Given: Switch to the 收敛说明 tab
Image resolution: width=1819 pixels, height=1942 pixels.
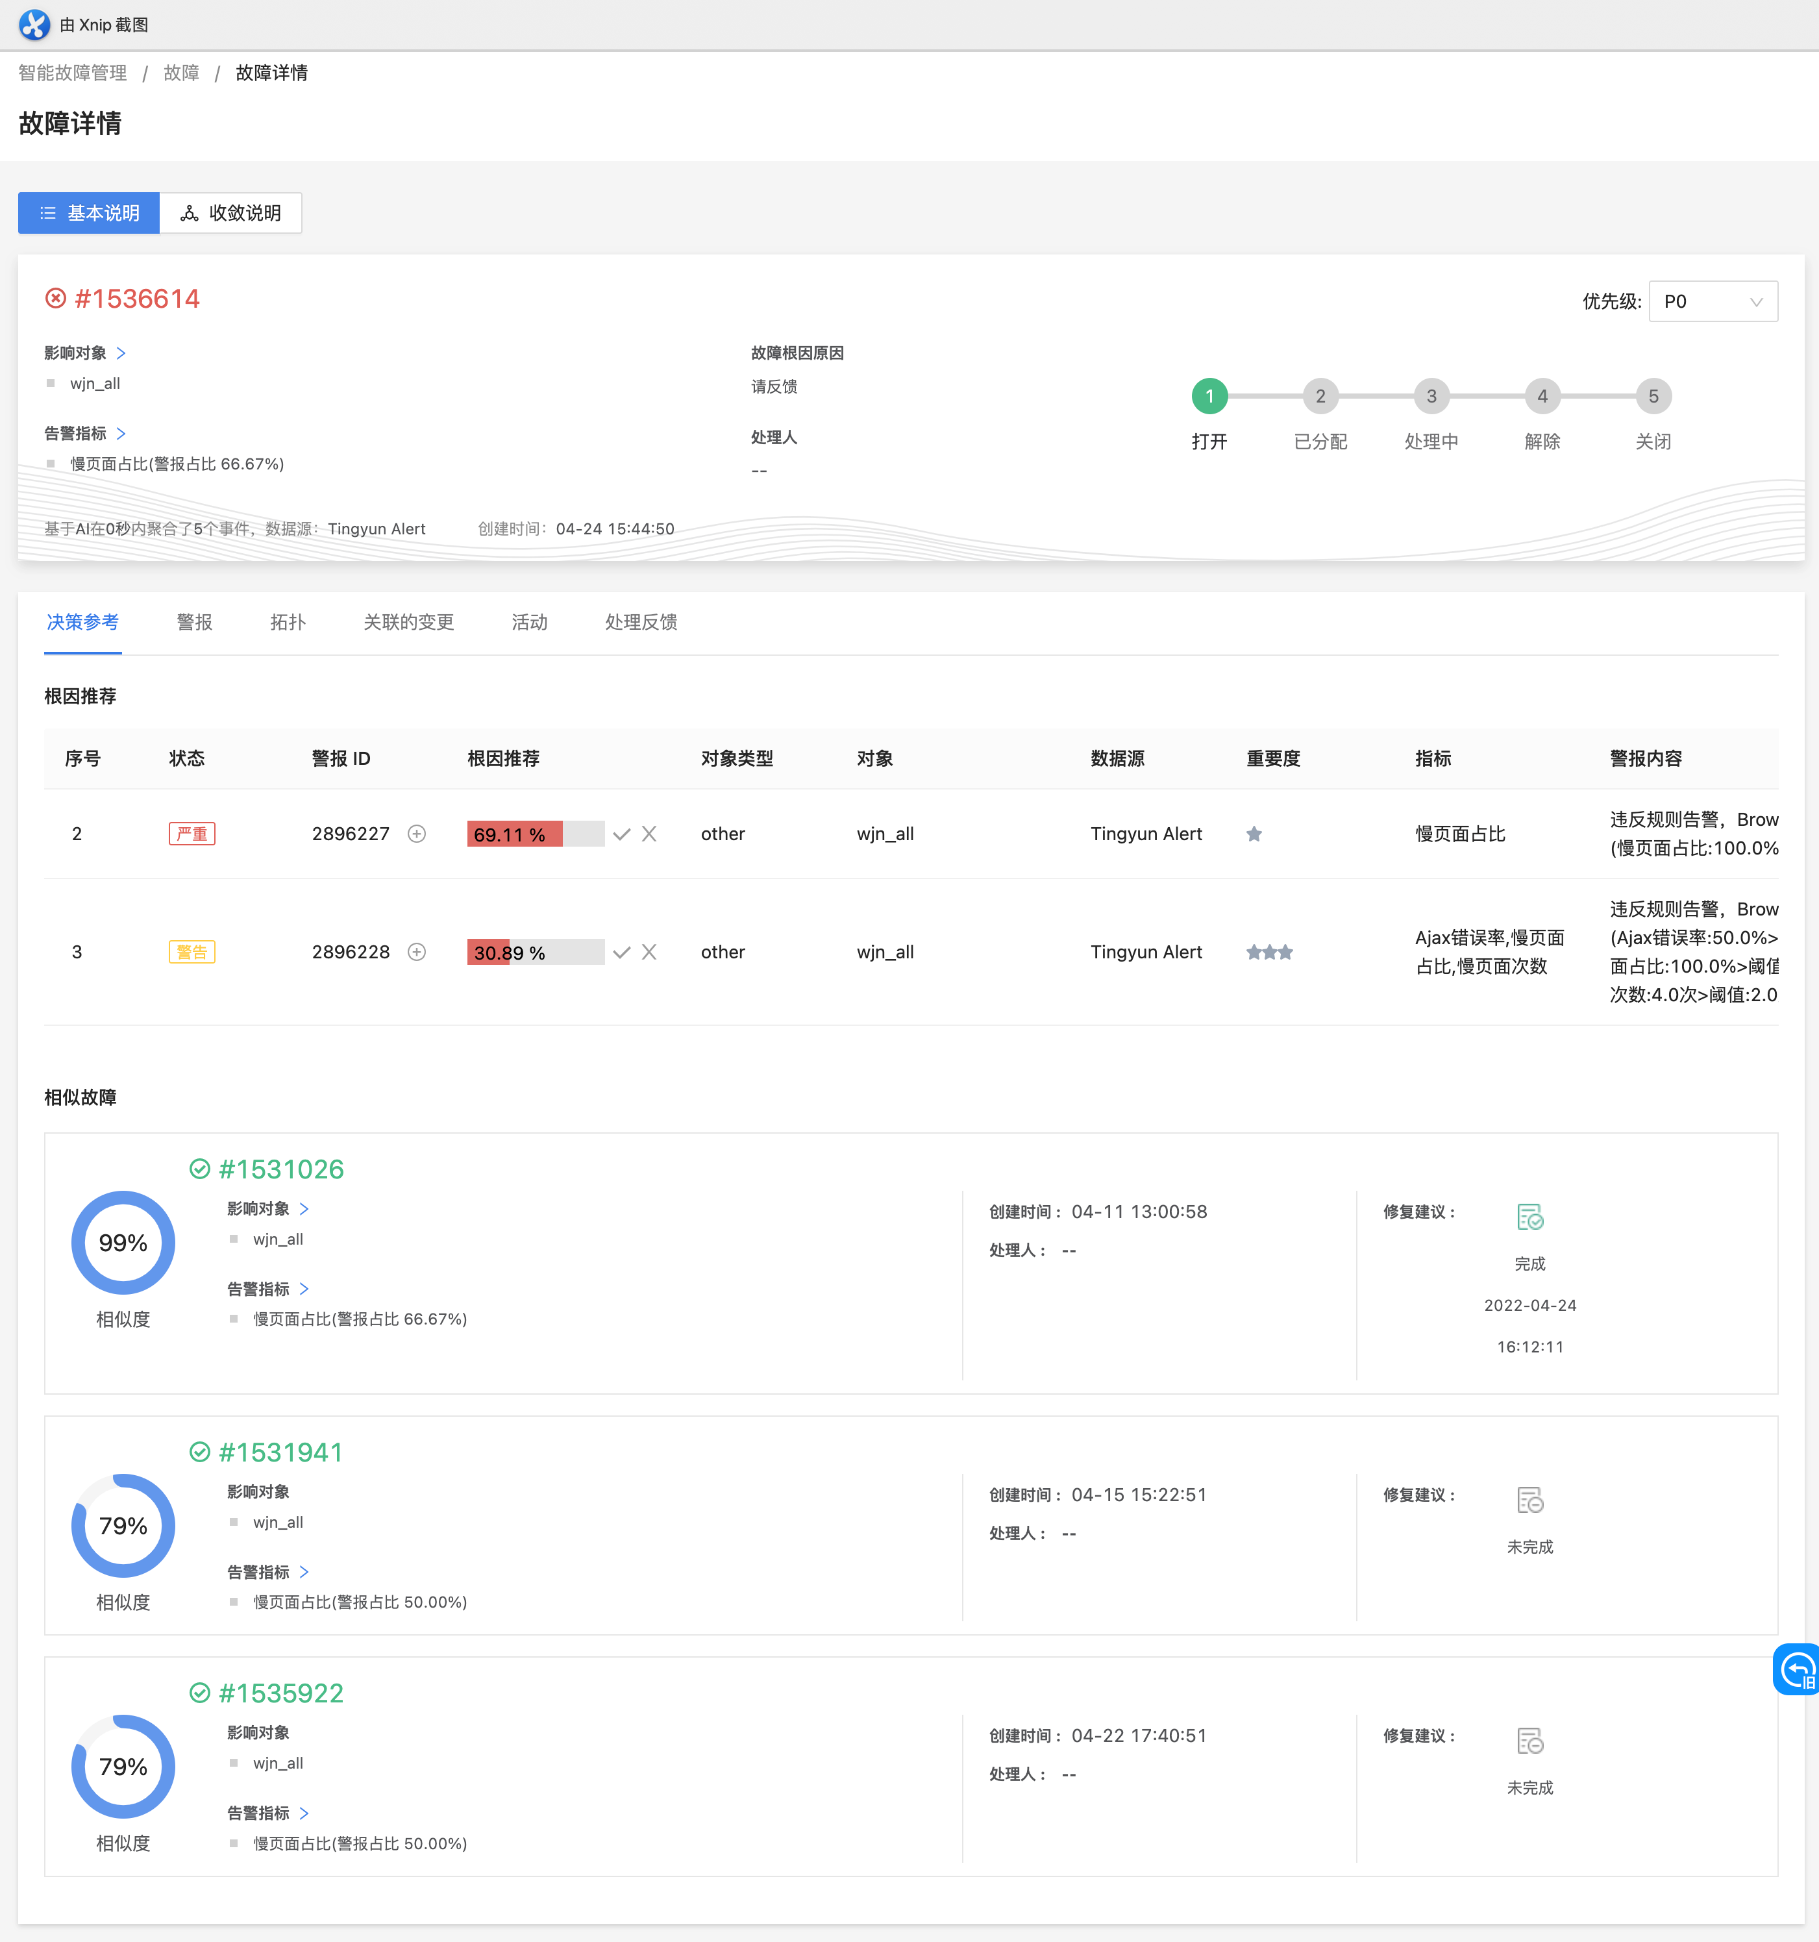Looking at the screenshot, I should [230, 213].
